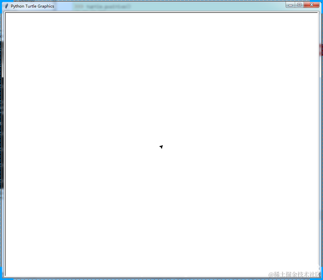Minimize the Python Turtle Graphics window
This screenshot has width=323, height=280.
click(291, 5)
